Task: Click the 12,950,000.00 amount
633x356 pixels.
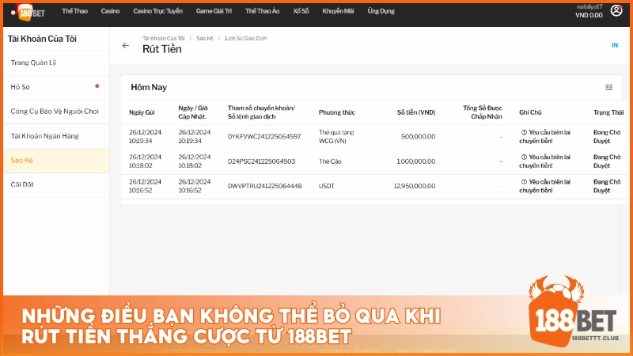Action: [415, 186]
